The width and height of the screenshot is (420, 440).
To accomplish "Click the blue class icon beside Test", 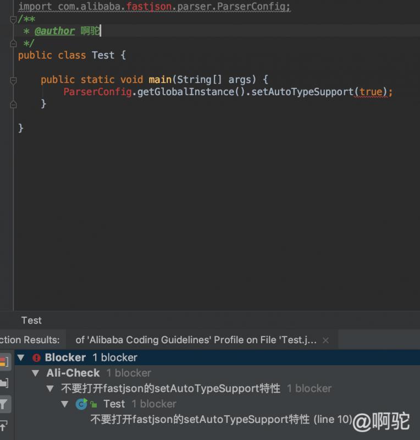I will (81, 404).
